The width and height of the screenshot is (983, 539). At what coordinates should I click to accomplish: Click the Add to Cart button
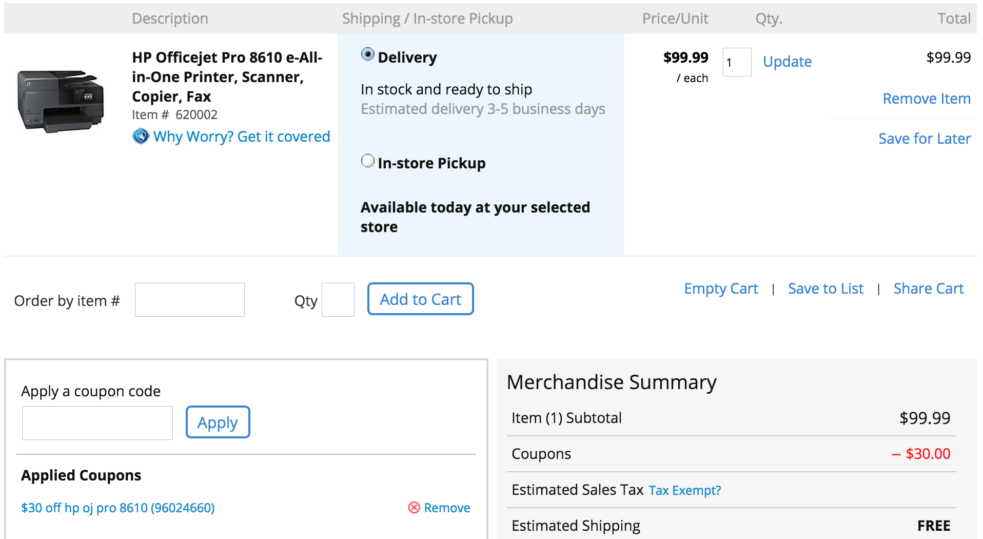(421, 299)
